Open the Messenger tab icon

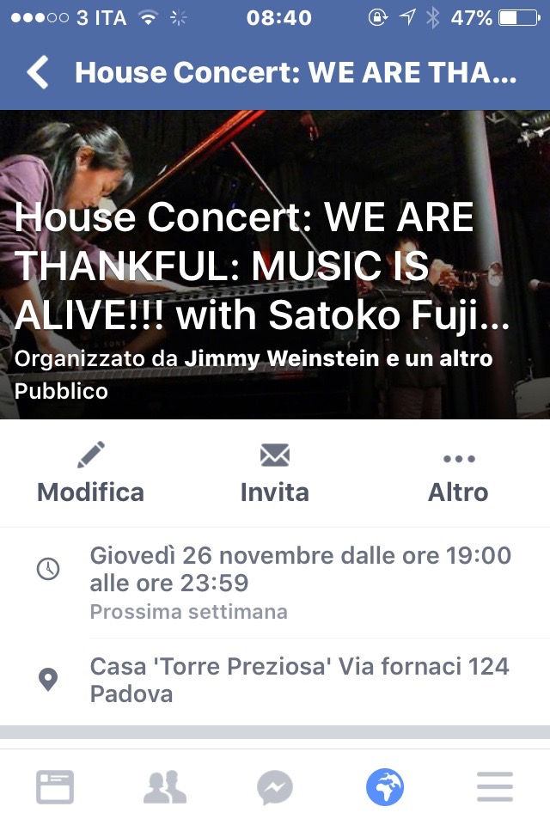tap(275, 788)
